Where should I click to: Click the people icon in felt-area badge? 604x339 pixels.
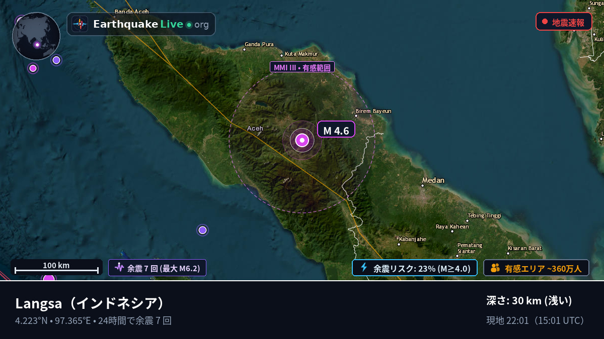tap(495, 268)
